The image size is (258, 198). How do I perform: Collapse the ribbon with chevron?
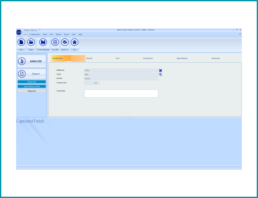tap(240, 34)
